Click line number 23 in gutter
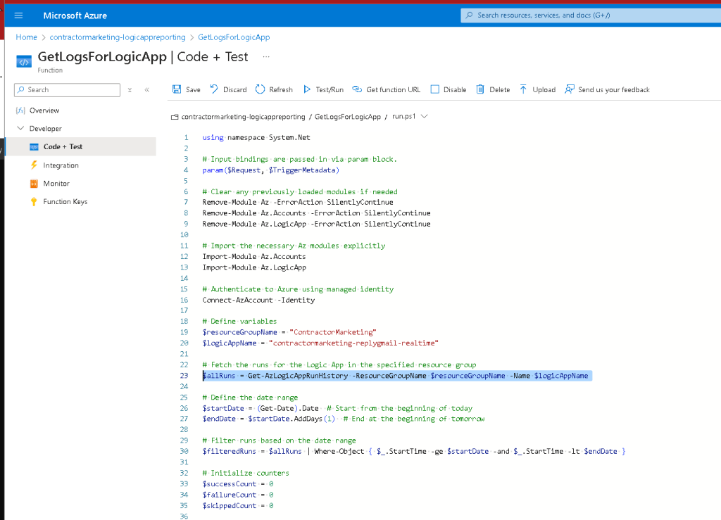This screenshot has height=520, width=721. pos(184,376)
